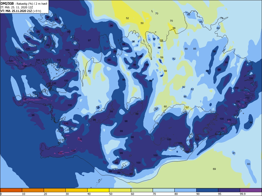Click the map value 69 over ocean

tap(214, 169)
